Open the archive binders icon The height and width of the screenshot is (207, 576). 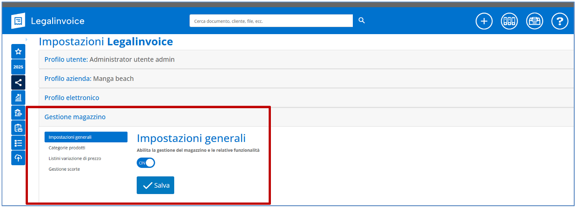pos(509,21)
